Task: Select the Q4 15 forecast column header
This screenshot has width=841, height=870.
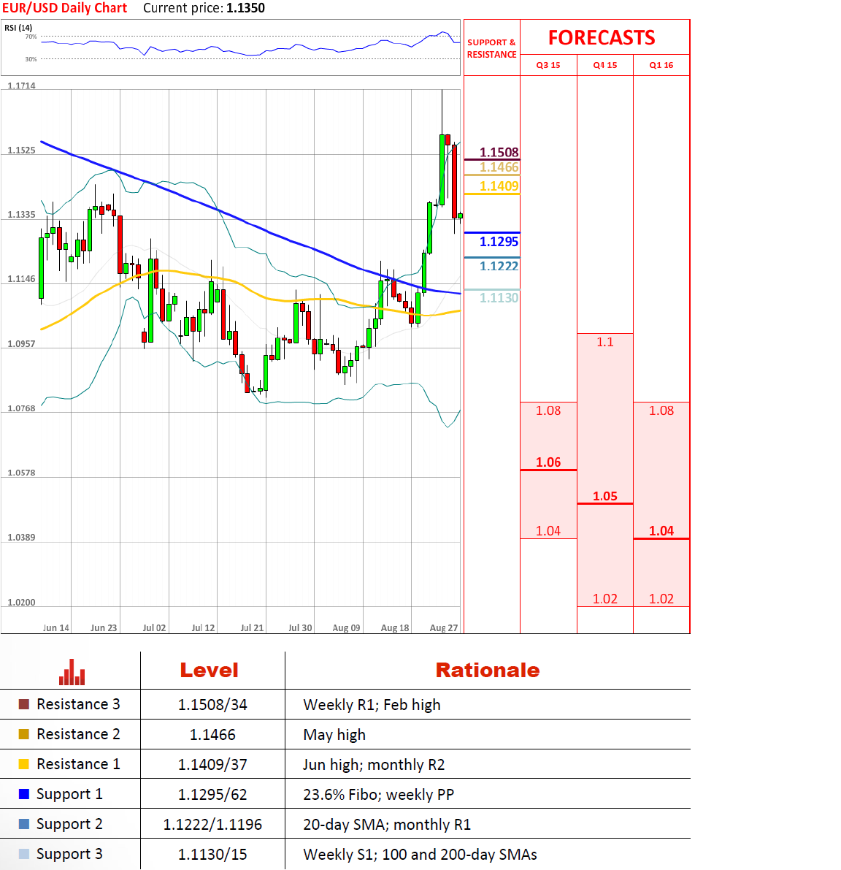Action: pyautogui.click(x=604, y=65)
